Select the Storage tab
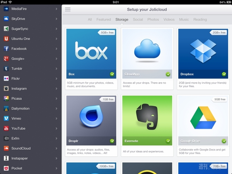The height and width of the screenshot is (174, 232). point(122,19)
